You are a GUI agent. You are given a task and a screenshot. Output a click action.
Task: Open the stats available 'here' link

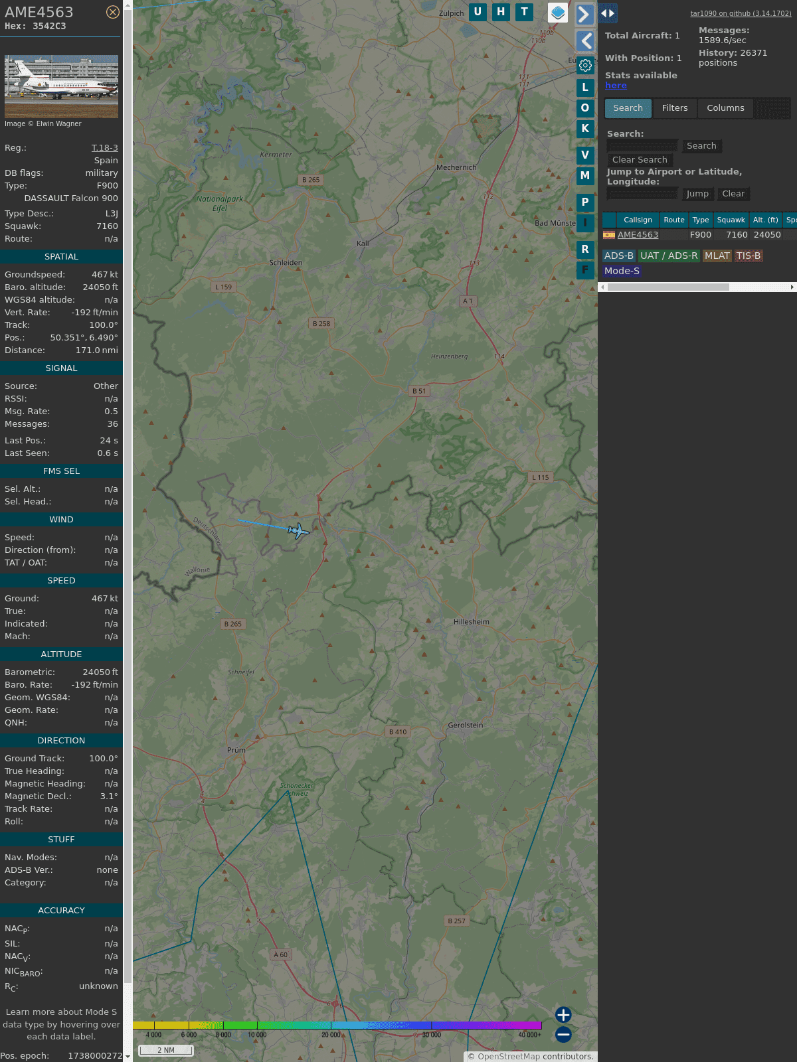616,86
